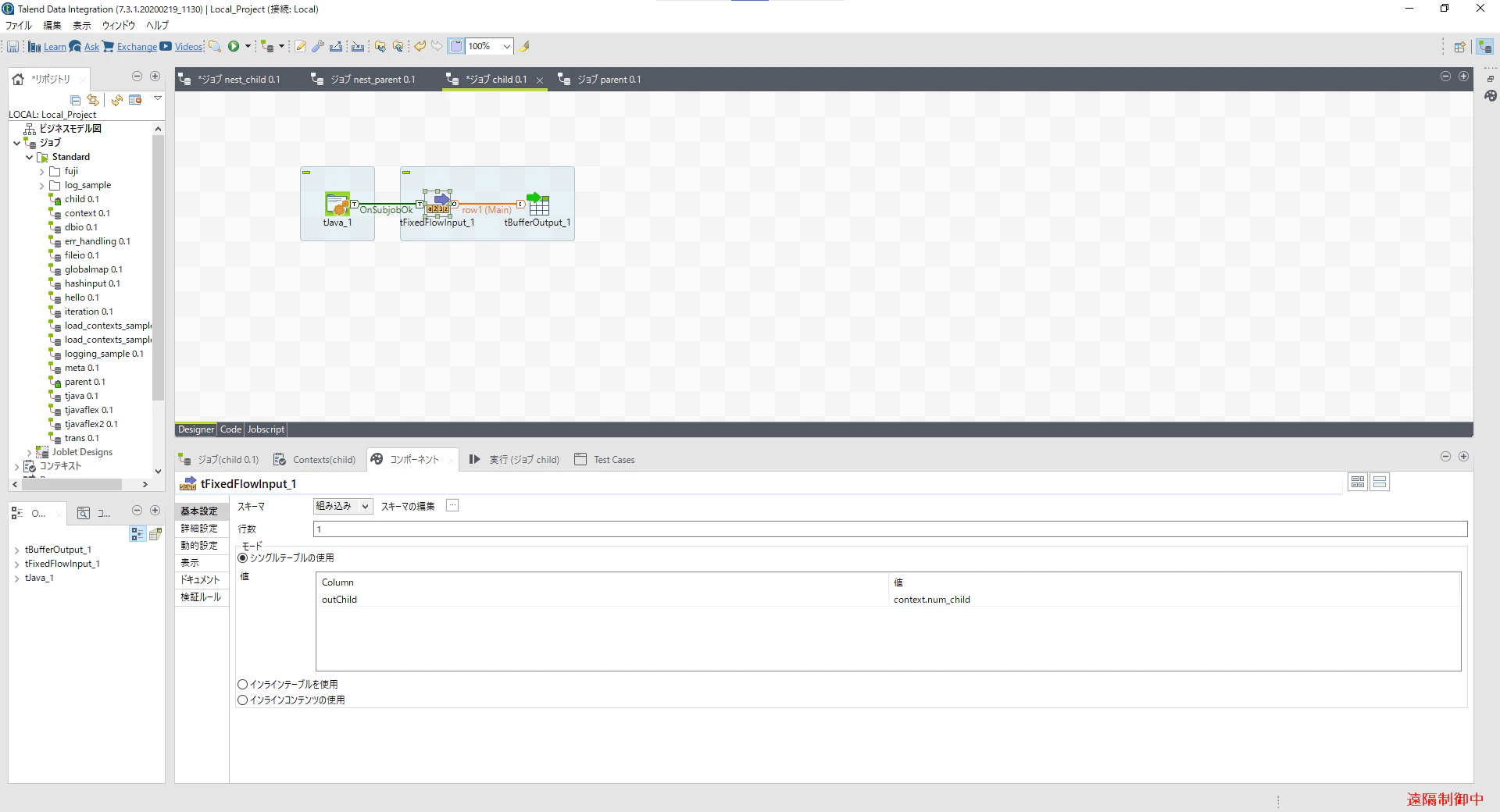Click the Save floppy-disk icon in the toolbar
1500x812 pixels.
13,47
